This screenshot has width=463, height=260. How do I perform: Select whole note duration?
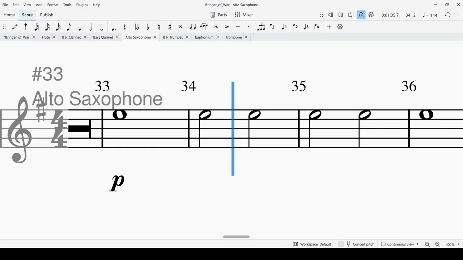pos(102,29)
